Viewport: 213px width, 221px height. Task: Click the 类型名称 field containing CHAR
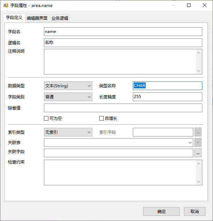tap(167, 86)
